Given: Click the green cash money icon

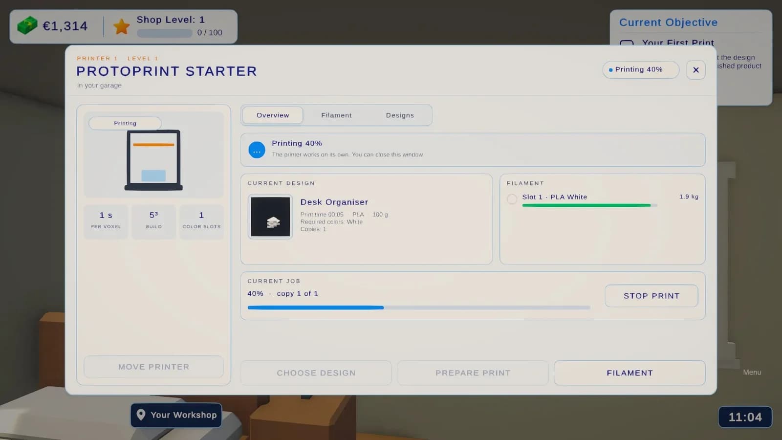Looking at the screenshot, I should pos(27,25).
